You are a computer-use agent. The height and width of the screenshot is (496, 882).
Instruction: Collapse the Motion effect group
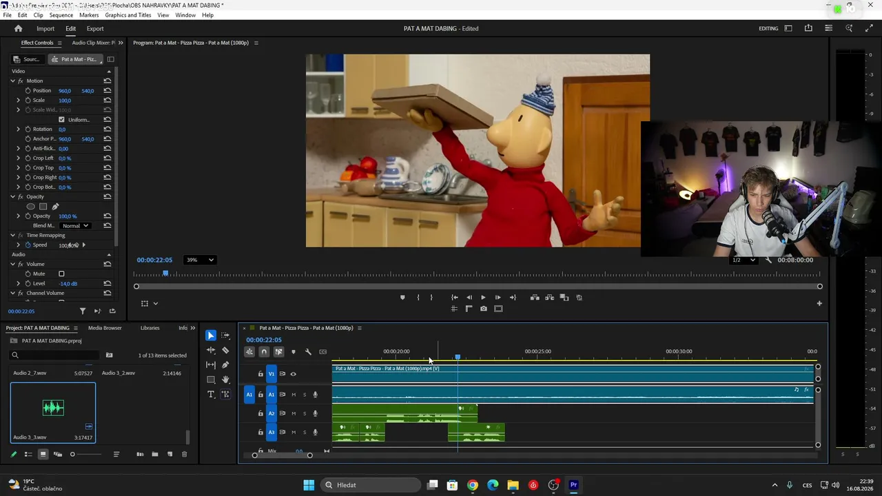pyautogui.click(x=12, y=81)
